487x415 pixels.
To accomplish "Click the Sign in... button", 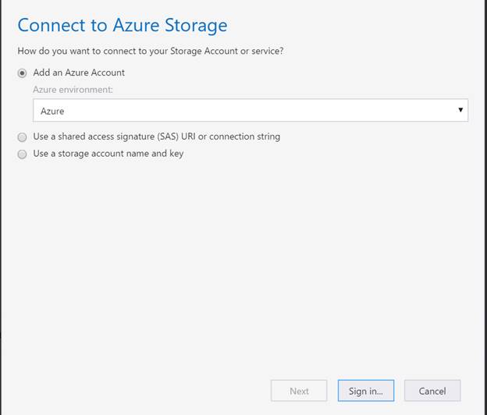I will coord(366,391).
